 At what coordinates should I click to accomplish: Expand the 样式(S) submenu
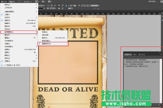point(19,58)
